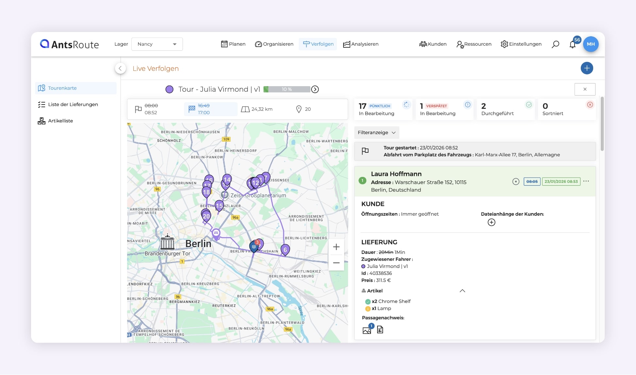Screen dimensions: 636x375
Task: Zoom out on the map
Action: point(336,263)
